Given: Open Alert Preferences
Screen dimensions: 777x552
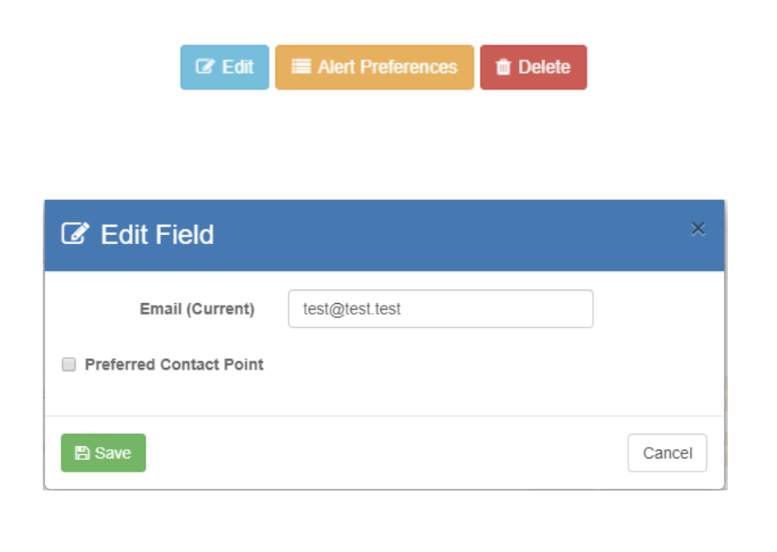Looking at the screenshot, I should [375, 67].
